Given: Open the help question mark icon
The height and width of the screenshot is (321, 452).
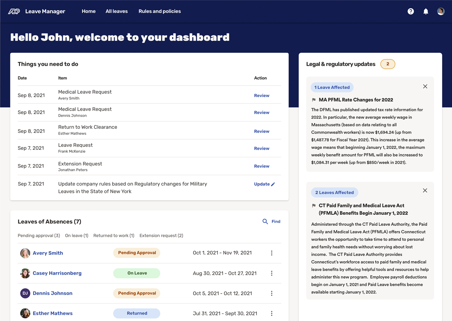Looking at the screenshot, I should 411,11.
